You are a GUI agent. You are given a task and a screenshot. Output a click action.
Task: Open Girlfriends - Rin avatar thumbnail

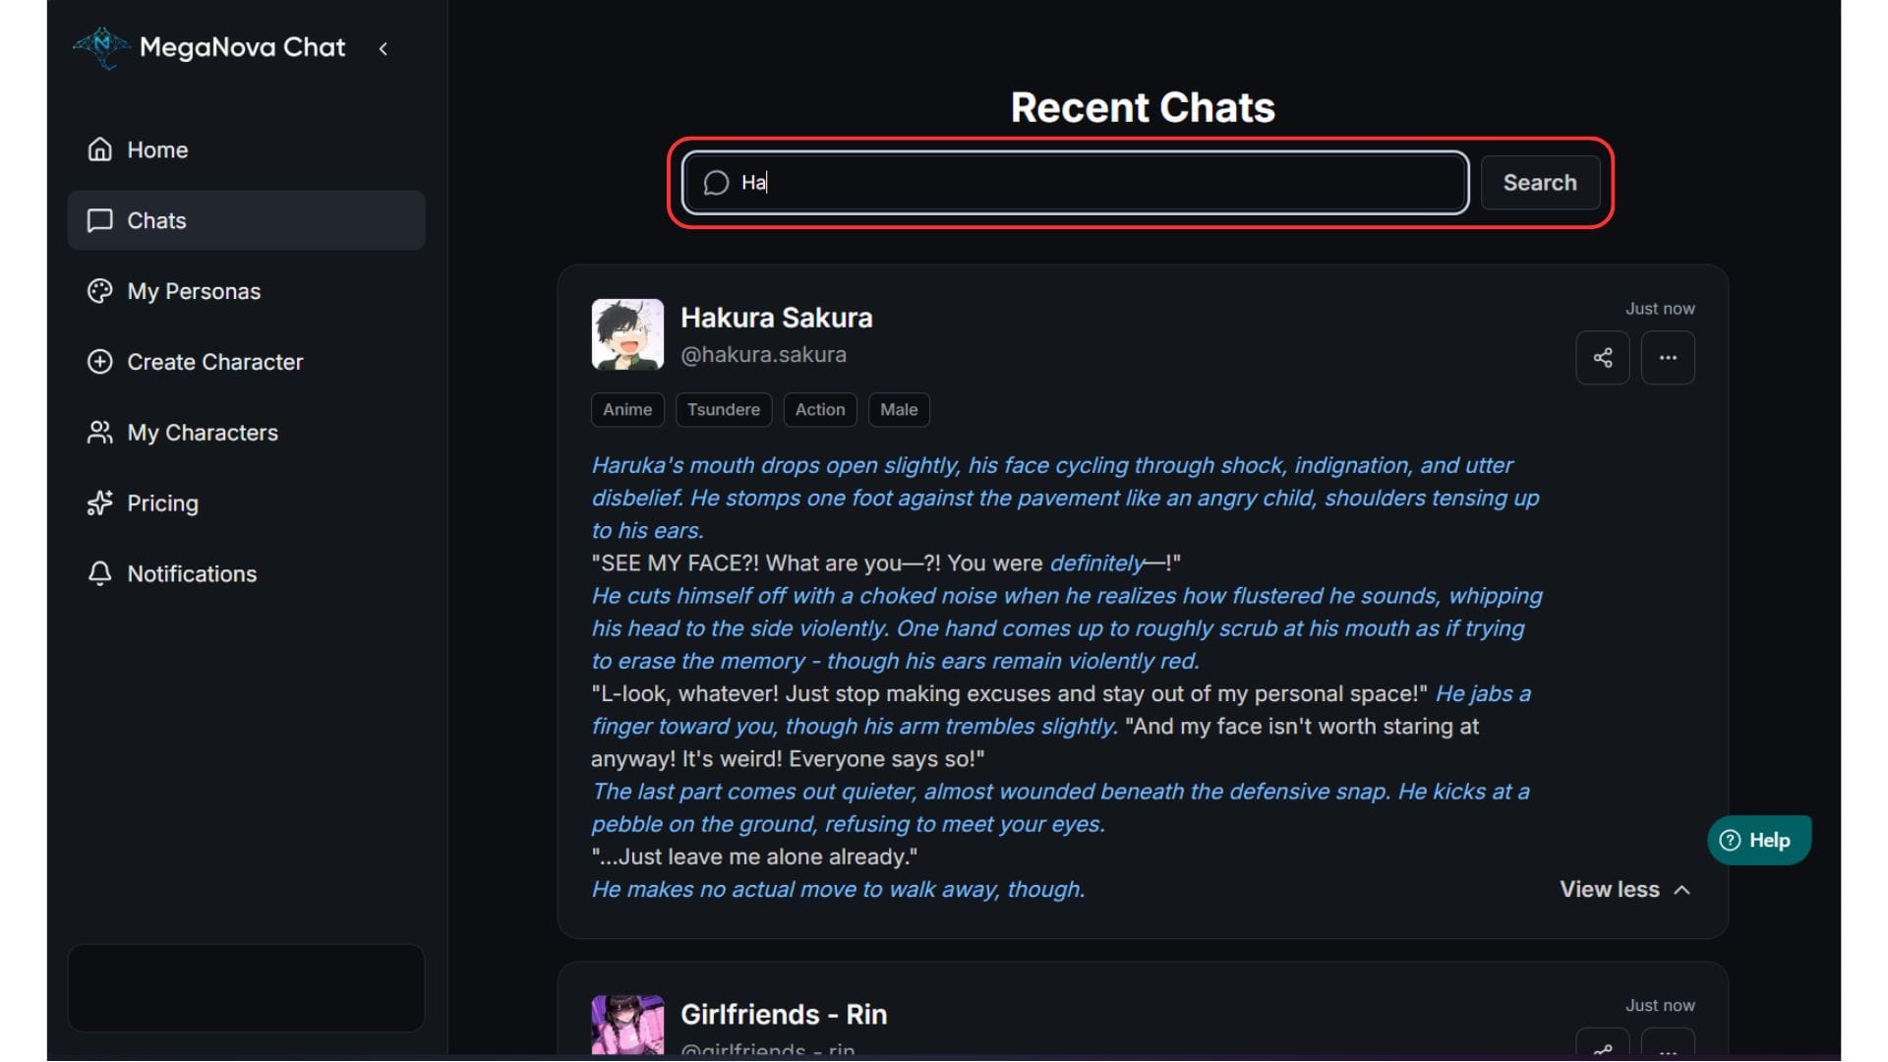[627, 1025]
